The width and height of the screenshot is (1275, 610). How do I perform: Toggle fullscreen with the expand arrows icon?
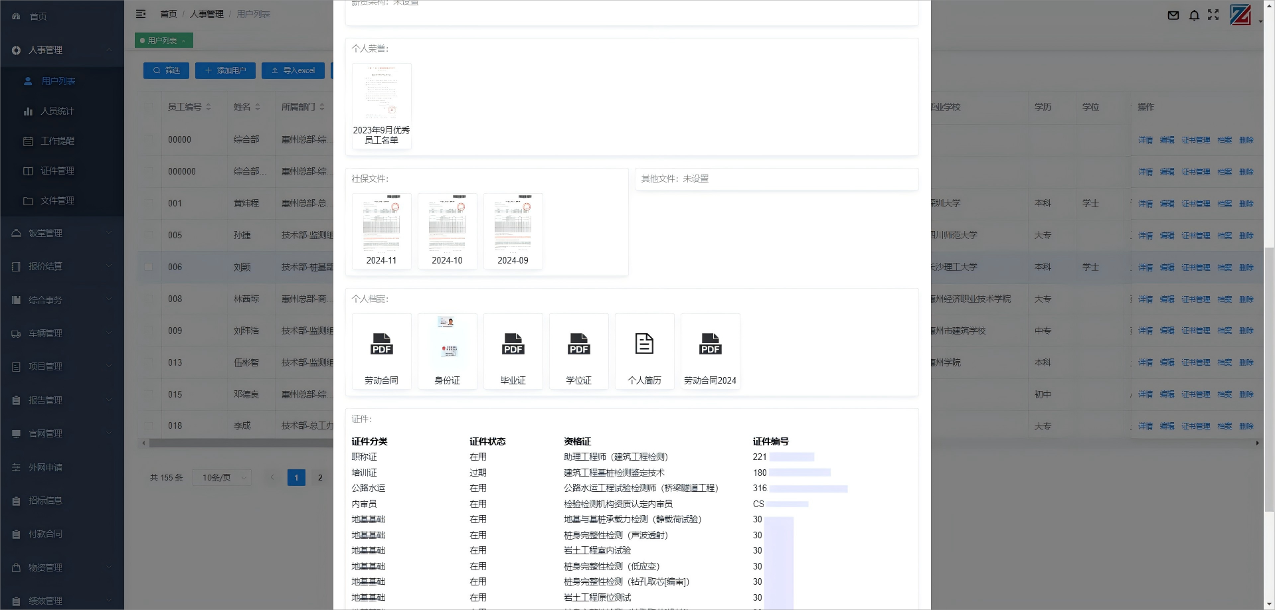tap(1214, 15)
